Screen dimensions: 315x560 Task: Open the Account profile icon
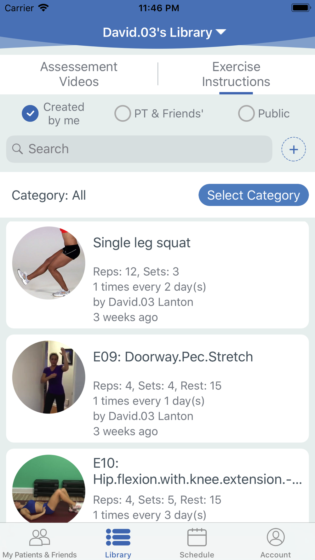point(276,537)
